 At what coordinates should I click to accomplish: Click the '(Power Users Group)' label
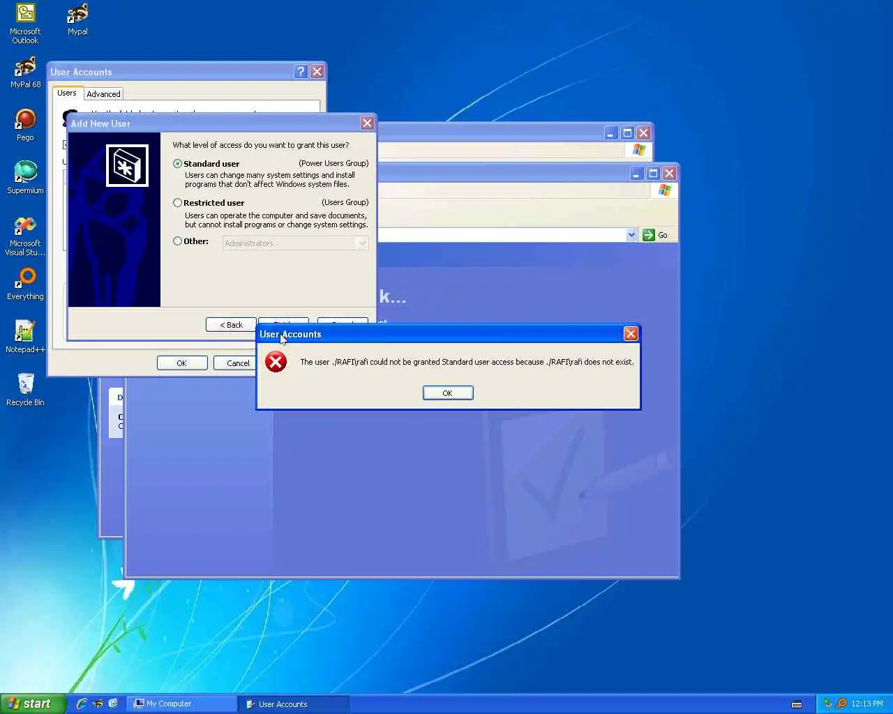(x=333, y=163)
